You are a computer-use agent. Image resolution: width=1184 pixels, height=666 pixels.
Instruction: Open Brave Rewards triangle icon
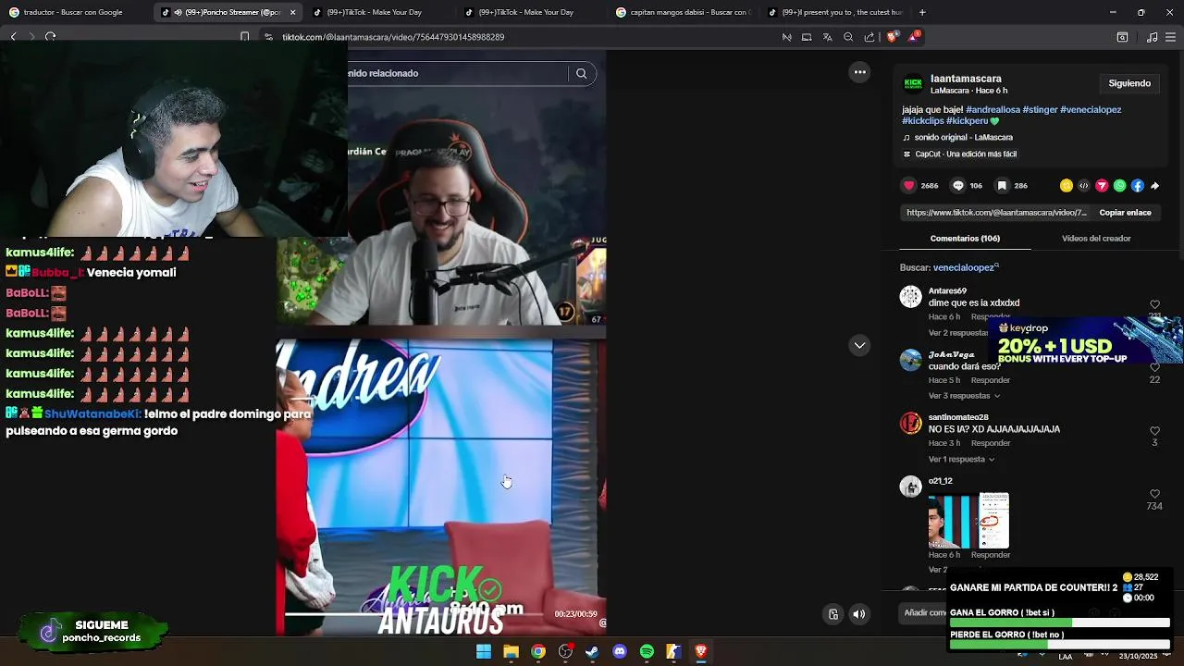click(914, 37)
